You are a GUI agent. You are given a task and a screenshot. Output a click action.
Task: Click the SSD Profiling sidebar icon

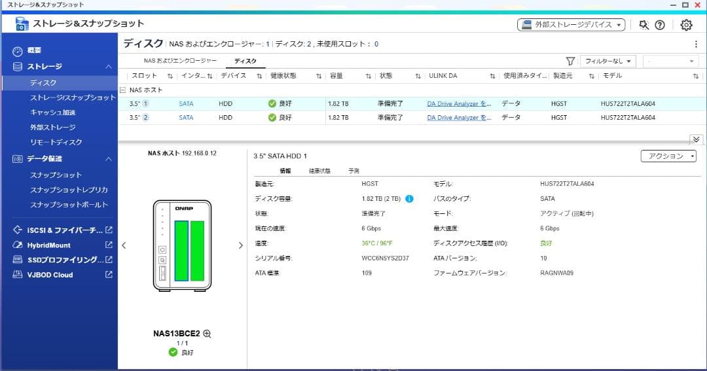tap(17, 260)
